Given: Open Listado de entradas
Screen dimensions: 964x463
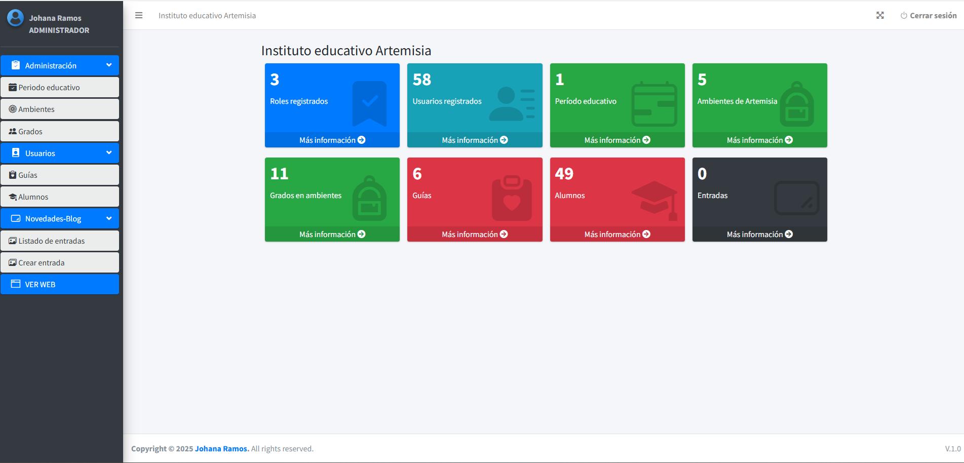Looking at the screenshot, I should pyautogui.click(x=60, y=241).
